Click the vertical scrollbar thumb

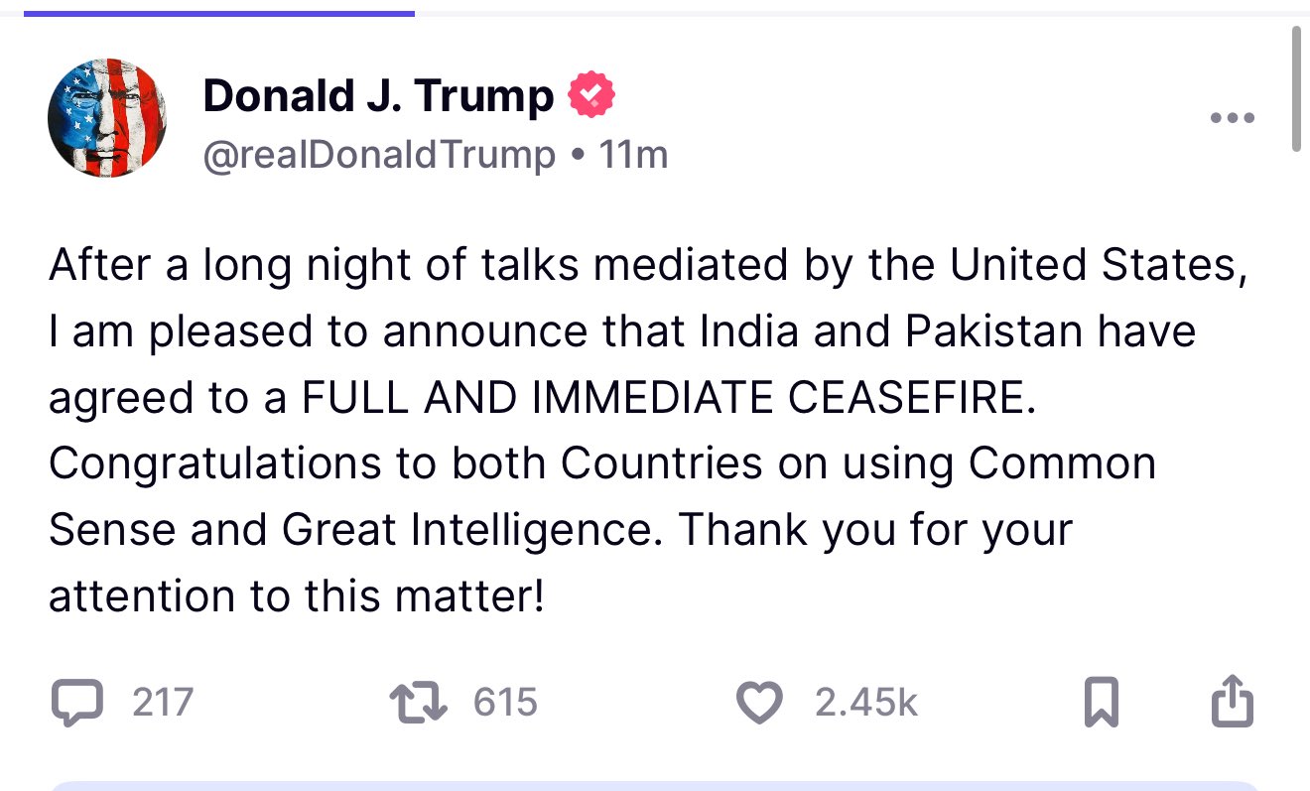coord(1296,89)
